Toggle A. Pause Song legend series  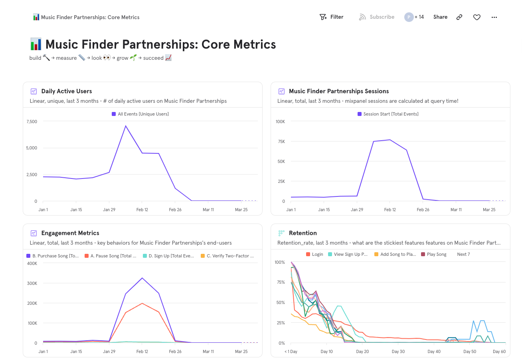111,256
